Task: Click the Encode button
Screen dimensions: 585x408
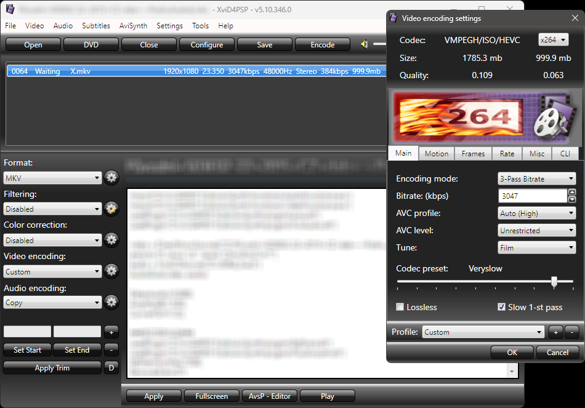Action: (322, 45)
